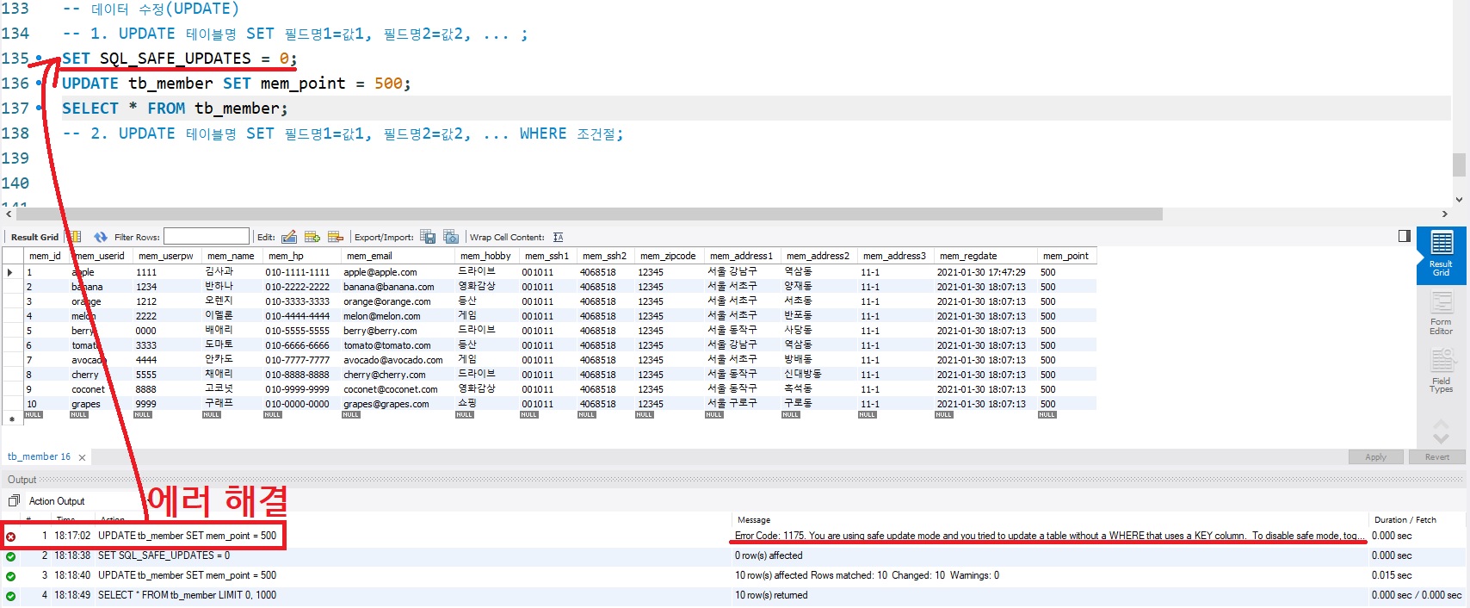Viewport: 1470px width, 608px height.
Task: Click the cell banana@banana.com
Action: click(389, 287)
